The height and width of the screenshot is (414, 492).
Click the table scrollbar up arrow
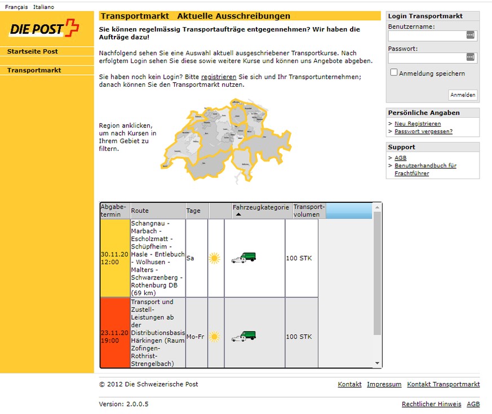tap(377, 207)
